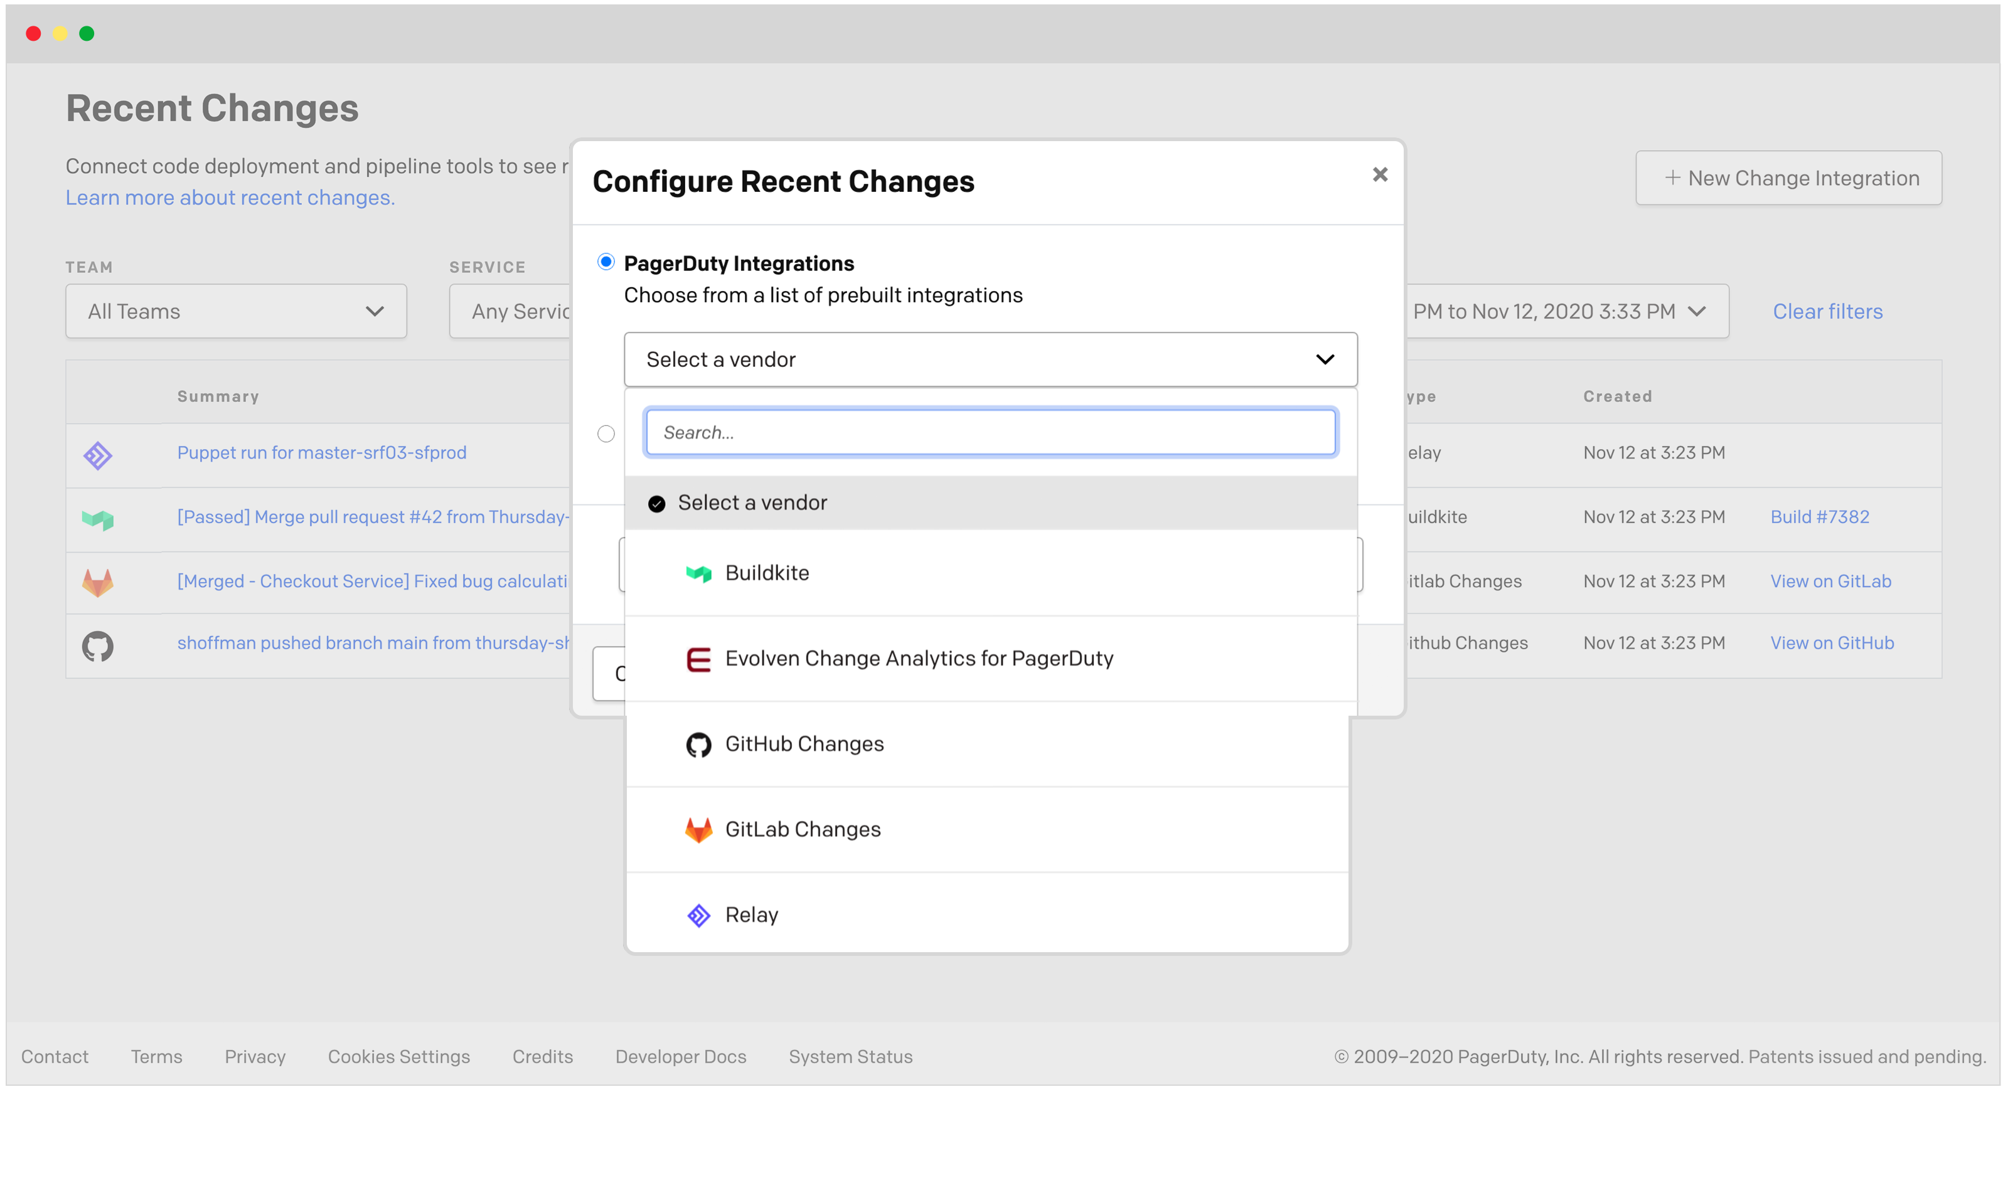Choose Buildkite from the vendor list
Image resolution: width=2008 pixels, height=1183 pixels.
[x=990, y=573]
